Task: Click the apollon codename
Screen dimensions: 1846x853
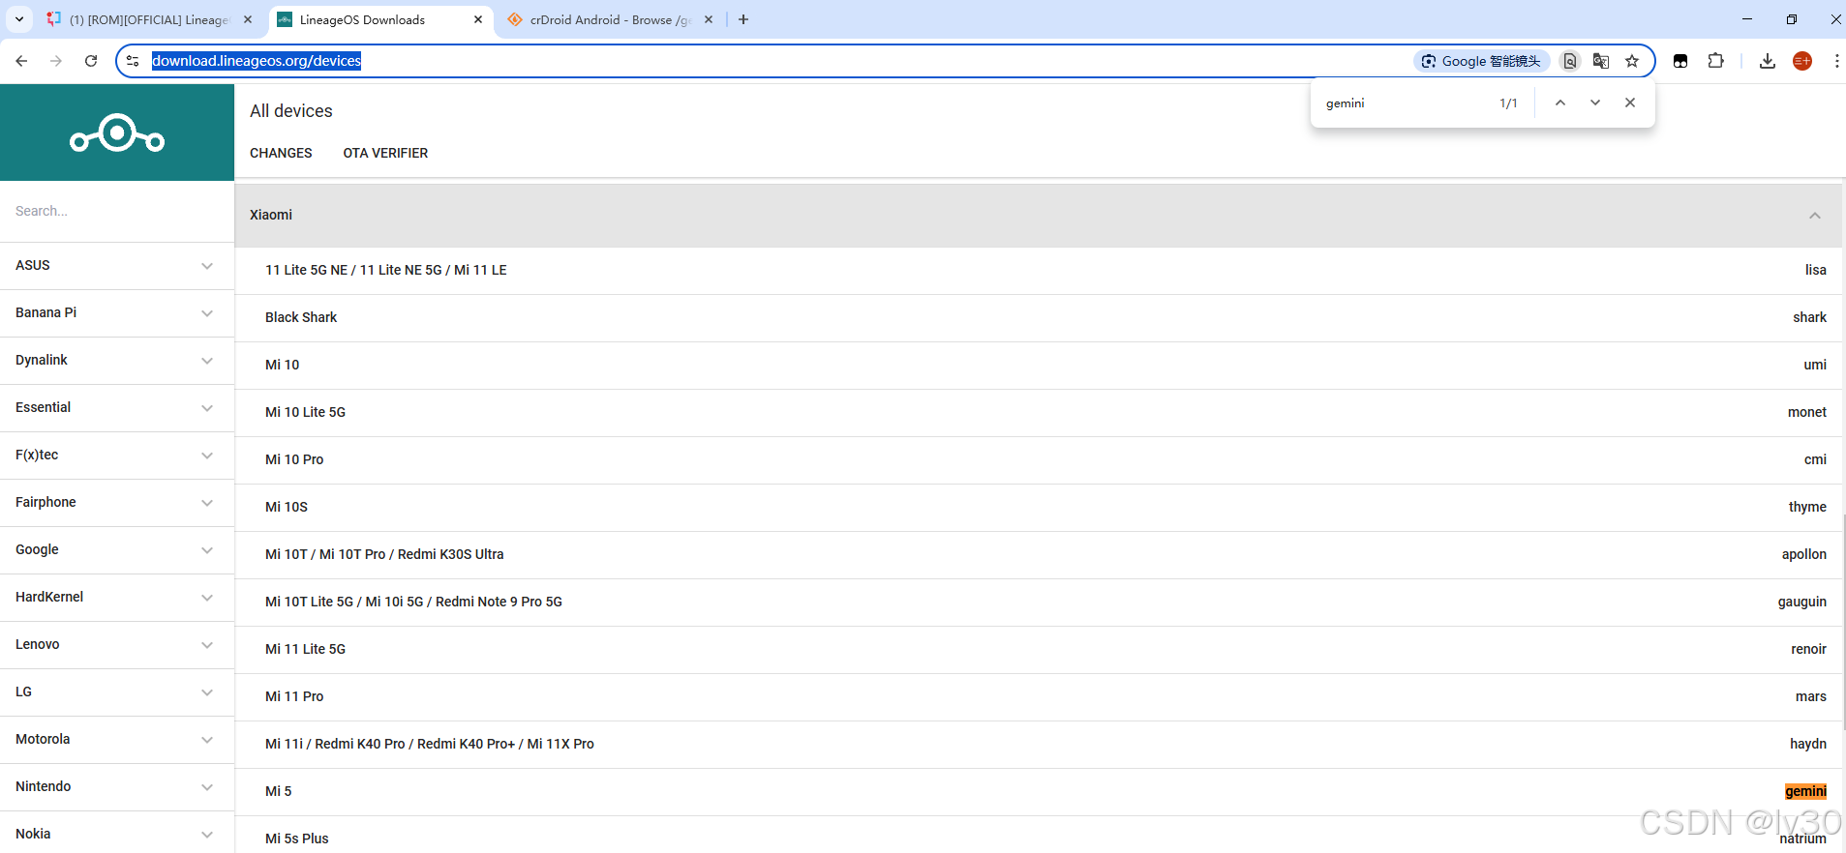Action: pos(1804,554)
